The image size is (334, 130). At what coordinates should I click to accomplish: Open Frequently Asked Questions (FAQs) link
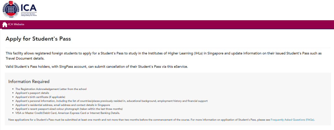click(292, 120)
